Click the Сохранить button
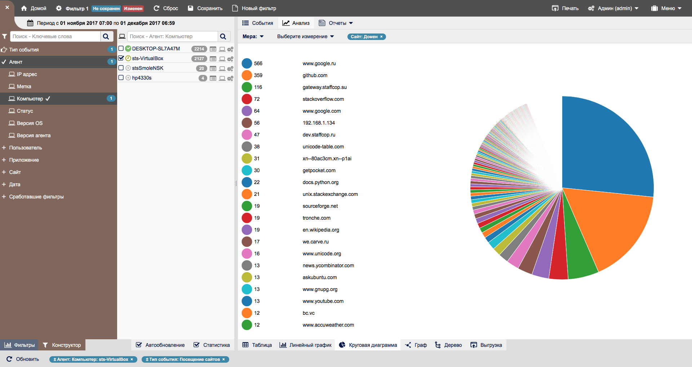Image resolution: width=692 pixels, height=367 pixels. (205, 8)
